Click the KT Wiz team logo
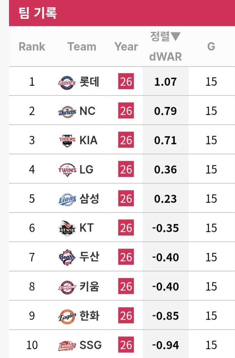235x358 pixels. [x=67, y=228]
